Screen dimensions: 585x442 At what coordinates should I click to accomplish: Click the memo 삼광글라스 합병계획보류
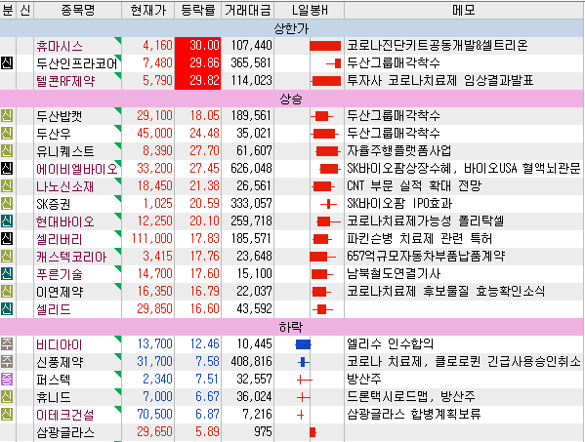coord(414,415)
